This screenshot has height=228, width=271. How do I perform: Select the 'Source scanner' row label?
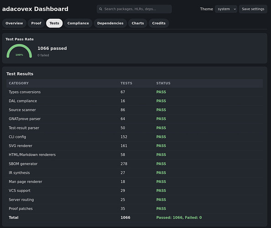(22, 110)
